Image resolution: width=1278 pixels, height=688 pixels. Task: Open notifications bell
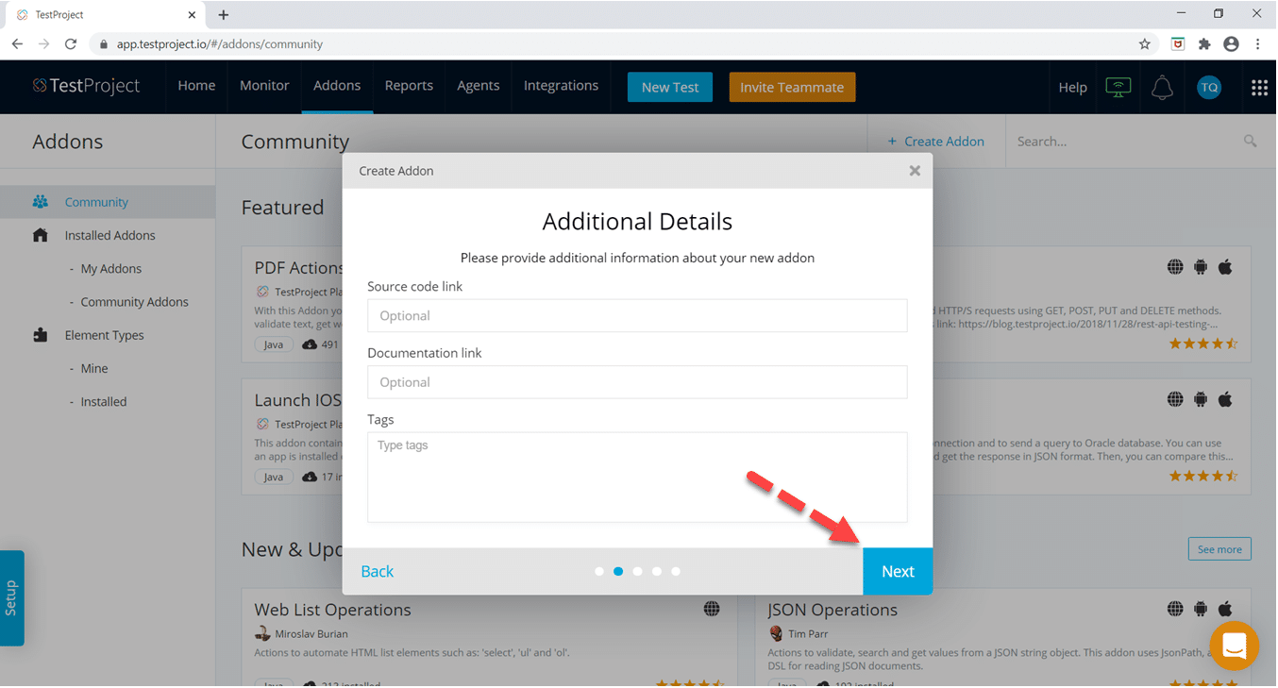pos(1163,87)
